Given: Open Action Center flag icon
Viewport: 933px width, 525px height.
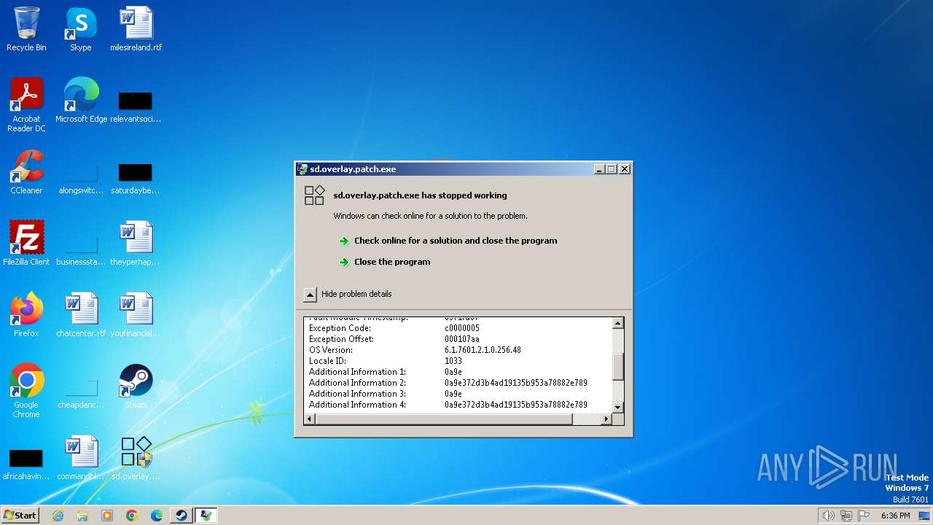Looking at the screenshot, I should click(x=864, y=516).
